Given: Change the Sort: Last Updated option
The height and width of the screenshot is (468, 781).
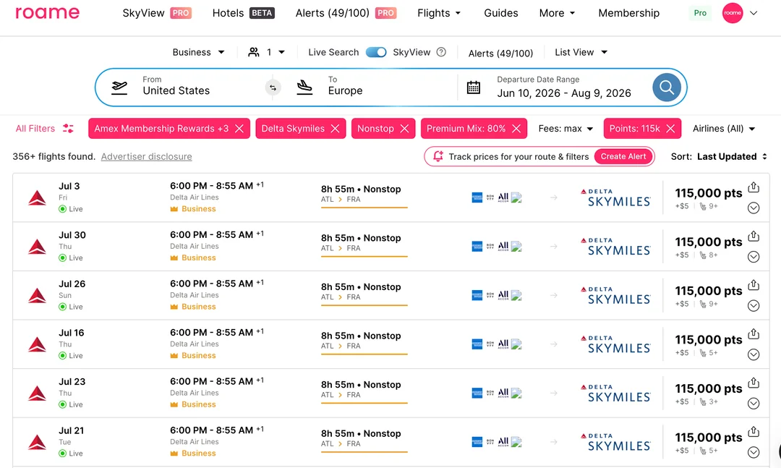Looking at the screenshot, I should click(719, 156).
